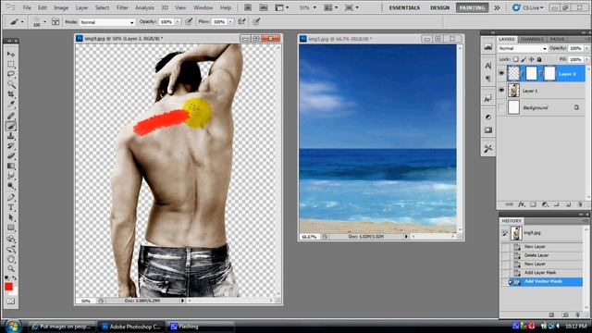The height and width of the screenshot is (333, 592).
Task: Open the Window menu
Action: coord(203,7)
